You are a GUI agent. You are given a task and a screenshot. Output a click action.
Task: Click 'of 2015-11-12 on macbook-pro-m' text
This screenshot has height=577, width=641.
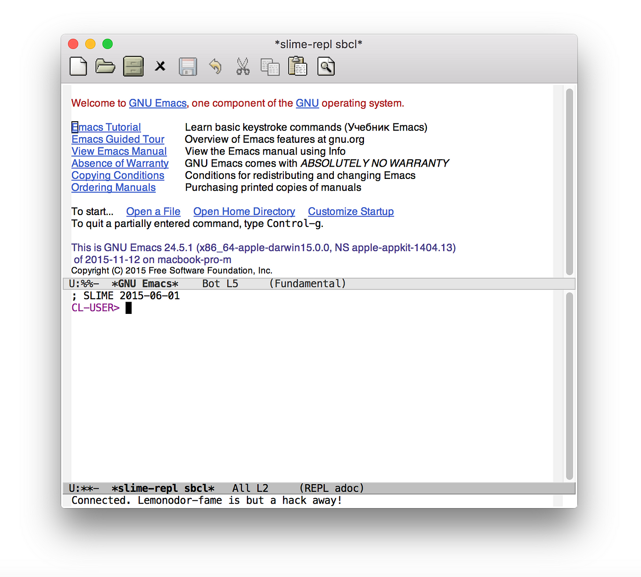(x=152, y=259)
